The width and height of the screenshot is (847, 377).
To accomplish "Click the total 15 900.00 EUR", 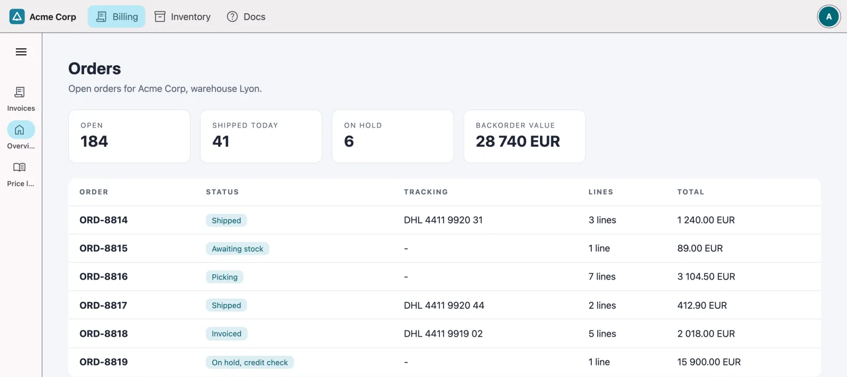I will coord(709,362).
